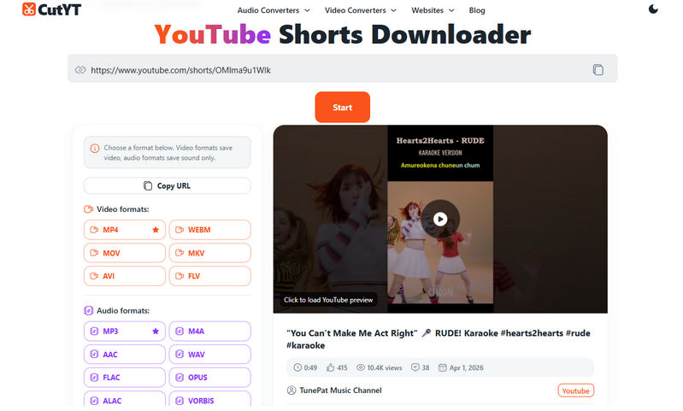Click the YouTube Shorts URL input field
Image resolution: width=683 pixels, height=411 pixels.
(342, 70)
